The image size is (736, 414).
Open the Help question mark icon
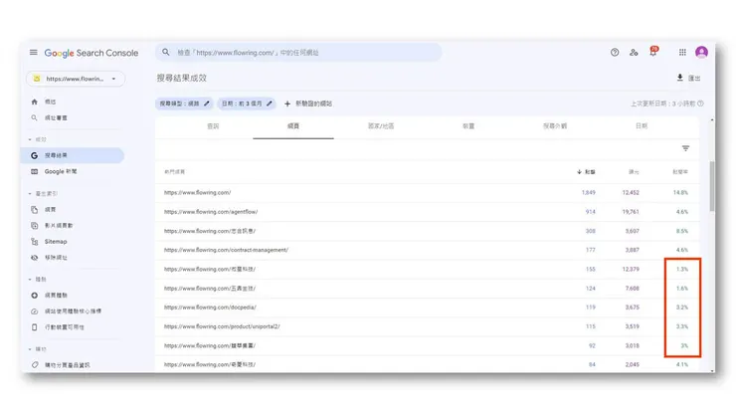(615, 52)
